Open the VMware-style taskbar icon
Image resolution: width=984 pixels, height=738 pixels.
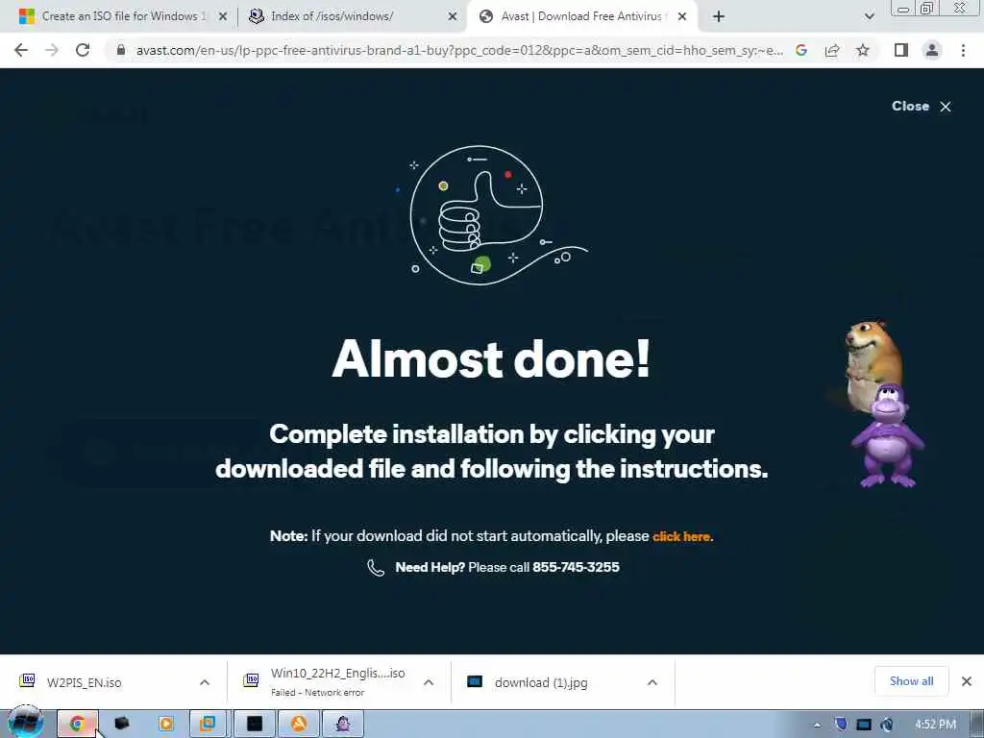pyautogui.click(x=208, y=724)
